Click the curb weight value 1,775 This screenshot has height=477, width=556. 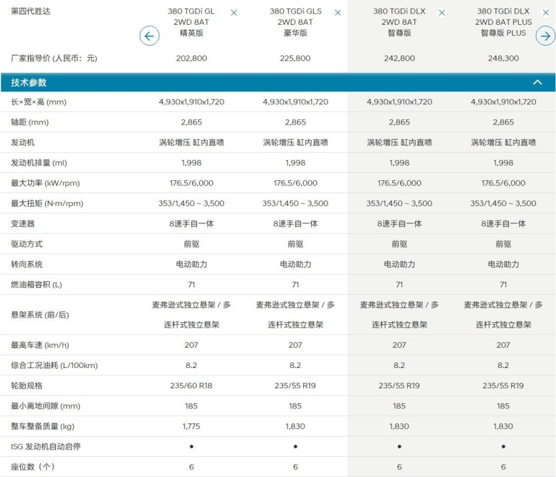point(191,426)
